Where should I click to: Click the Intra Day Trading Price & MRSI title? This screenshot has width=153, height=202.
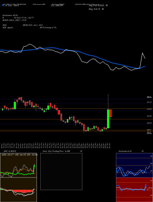tap(63, 151)
